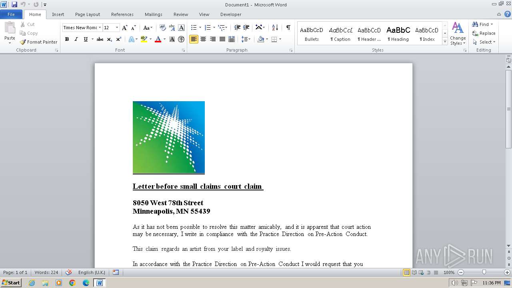Switch to the Page Layout tab
Viewport: 512px width, 288px height.
[x=88, y=14]
